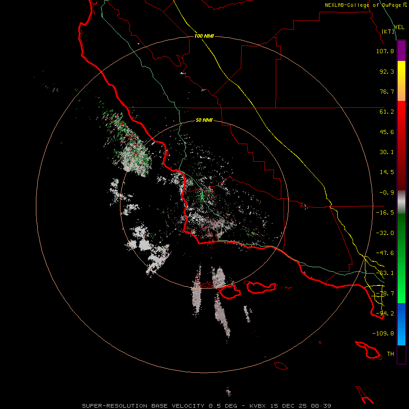Click the -0.9 value on velocity scale

[387, 193]
